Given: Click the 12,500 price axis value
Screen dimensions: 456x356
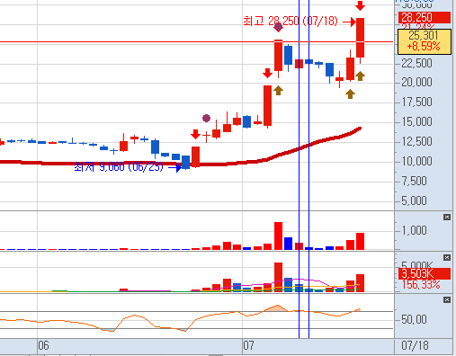Looking at the screenshot, I should [x=416, y=141].
